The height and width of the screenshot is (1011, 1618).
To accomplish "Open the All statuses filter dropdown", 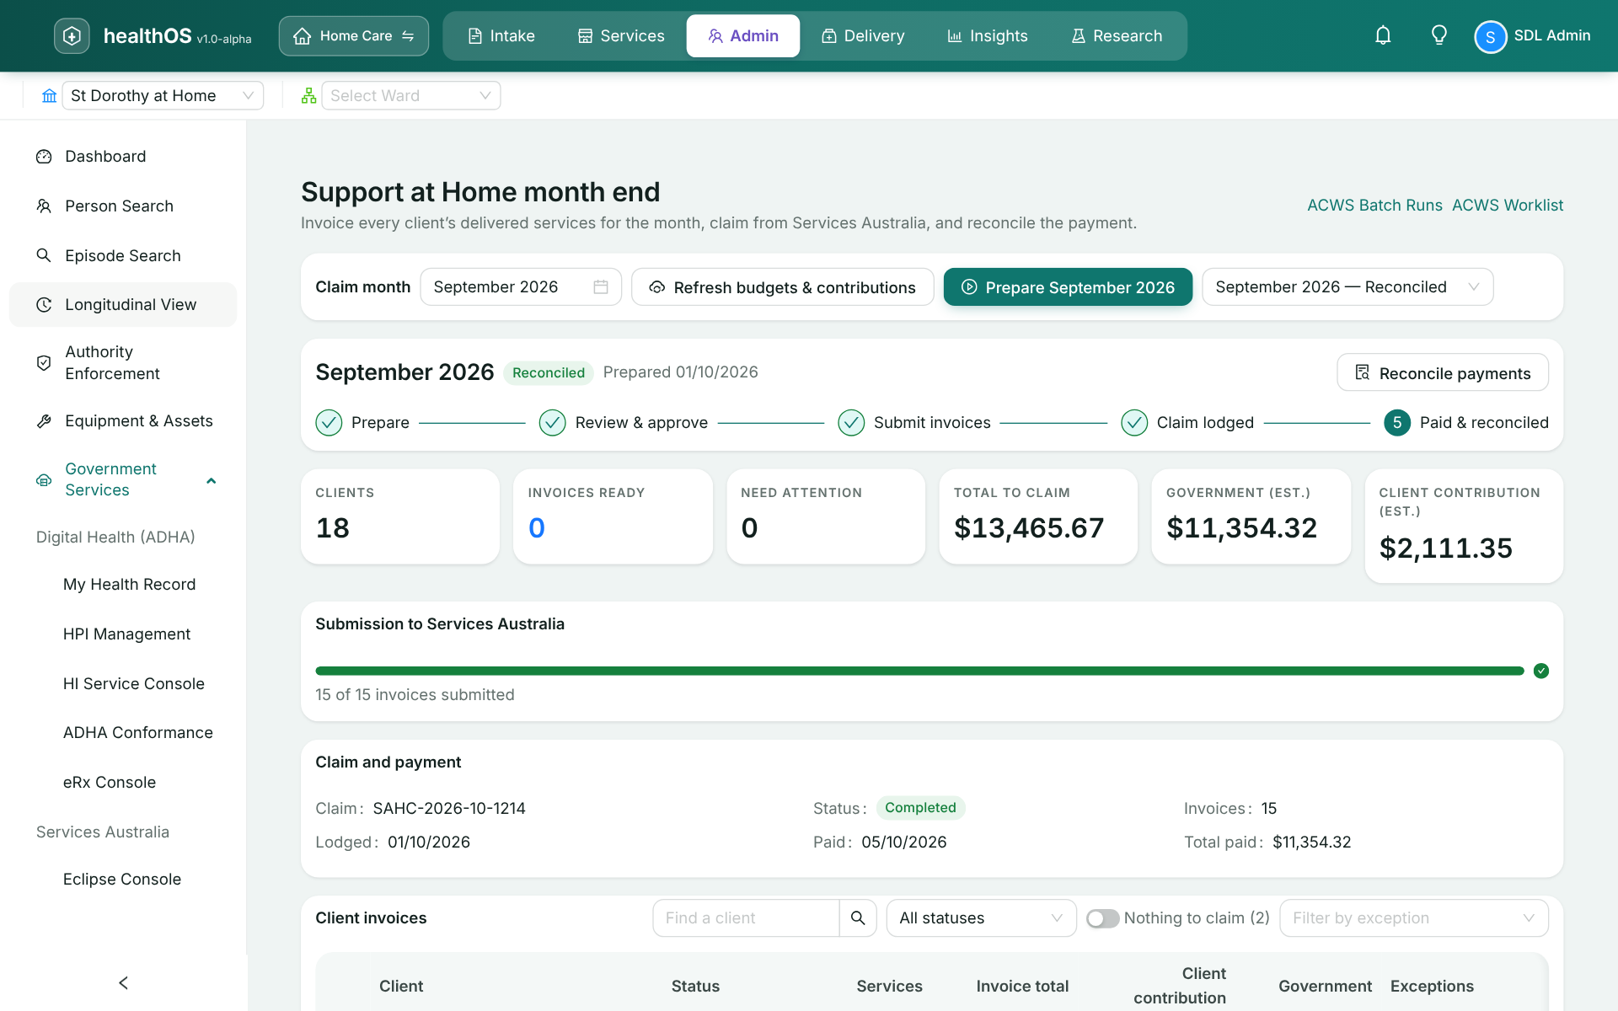I will point(981,918).
